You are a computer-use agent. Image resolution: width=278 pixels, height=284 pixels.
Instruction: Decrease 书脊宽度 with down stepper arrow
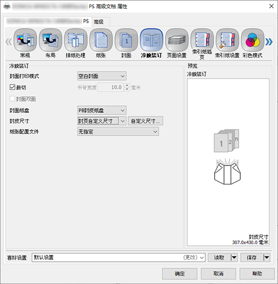127,89
